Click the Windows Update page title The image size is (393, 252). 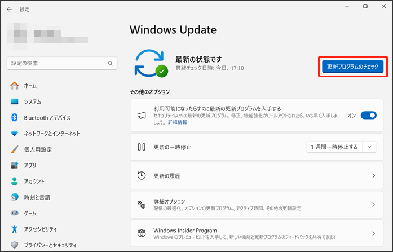pos(173,30)
